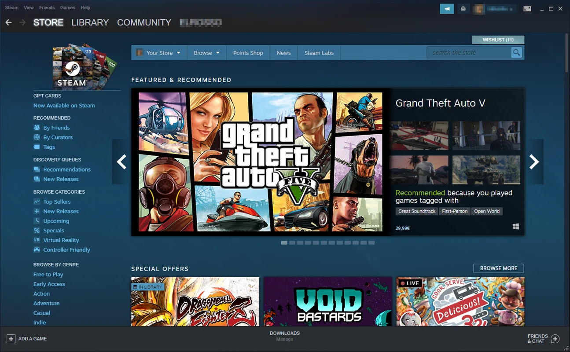The width and height of the screenshot is (570, 352).
Task: Click the search magnifier icon in store
Action: [516, 53]
